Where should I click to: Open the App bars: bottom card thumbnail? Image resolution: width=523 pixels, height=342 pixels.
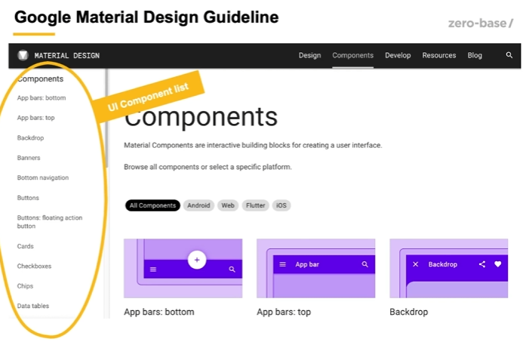183,268
